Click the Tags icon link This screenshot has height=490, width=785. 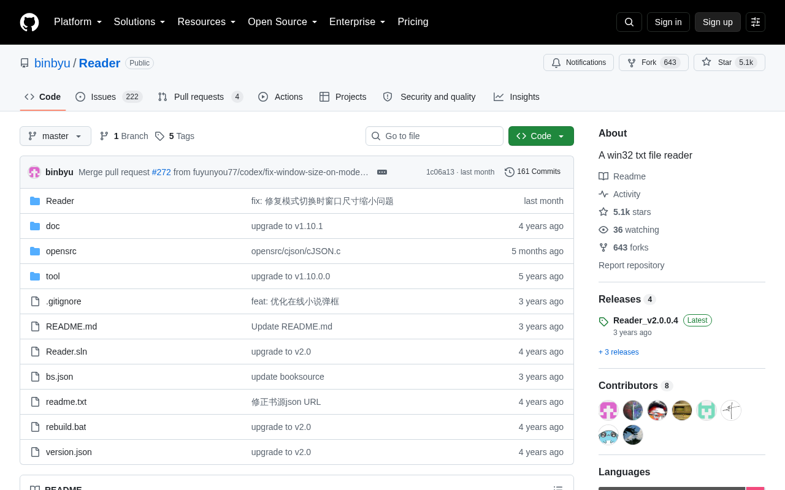(x=159, y=136)
